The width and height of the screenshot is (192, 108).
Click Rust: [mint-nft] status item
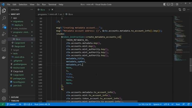41,104
